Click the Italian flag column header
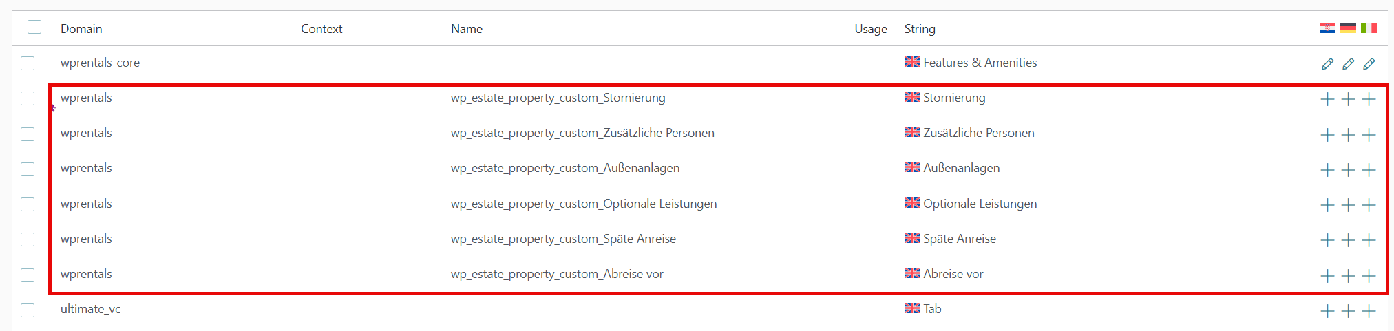 click(x=1369, y=28)
